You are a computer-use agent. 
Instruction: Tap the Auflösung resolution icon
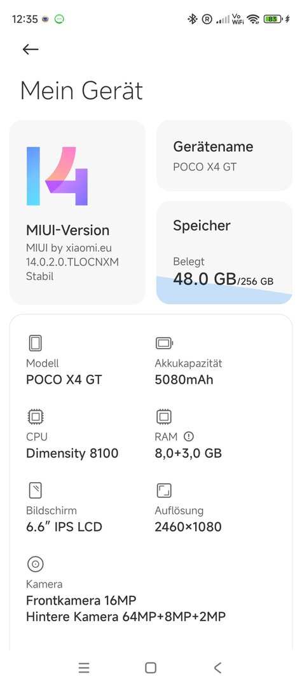pos(163,490)
